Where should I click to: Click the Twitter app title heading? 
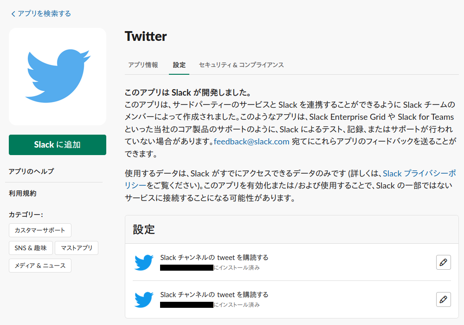146,36
